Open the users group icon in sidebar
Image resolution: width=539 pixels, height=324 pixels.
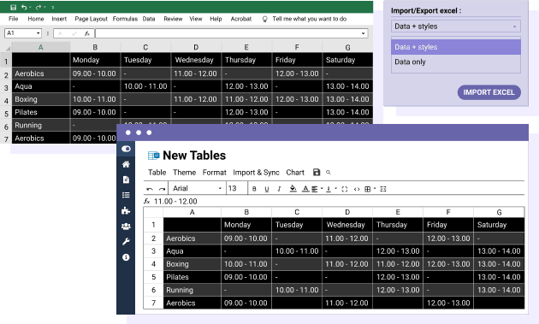(126, 226)
